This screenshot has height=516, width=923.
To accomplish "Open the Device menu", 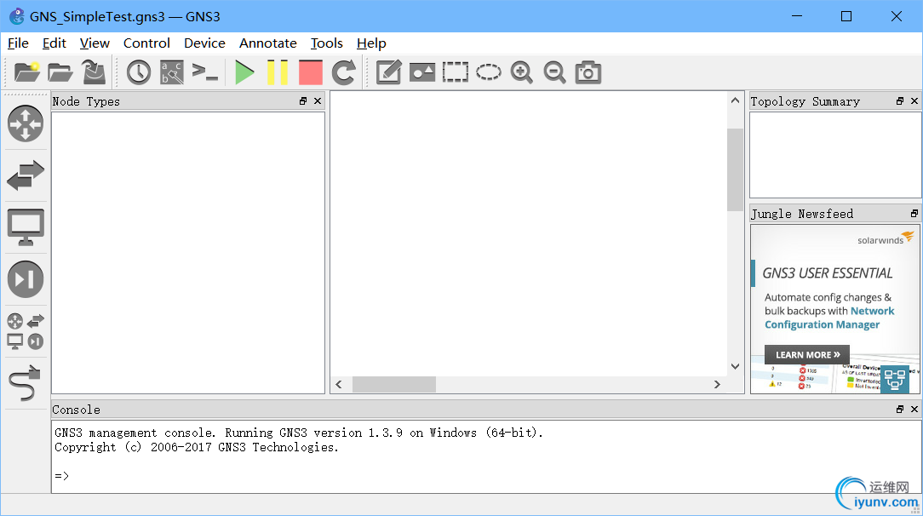I will coord(204,43).
